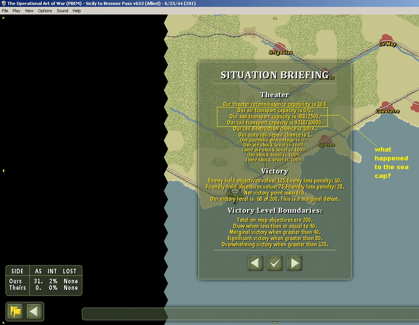The height and width of the screenshot is (325, 419).
Task: Click the map scroll-down arrow at bottom
Action: click(x=275, y=323)
